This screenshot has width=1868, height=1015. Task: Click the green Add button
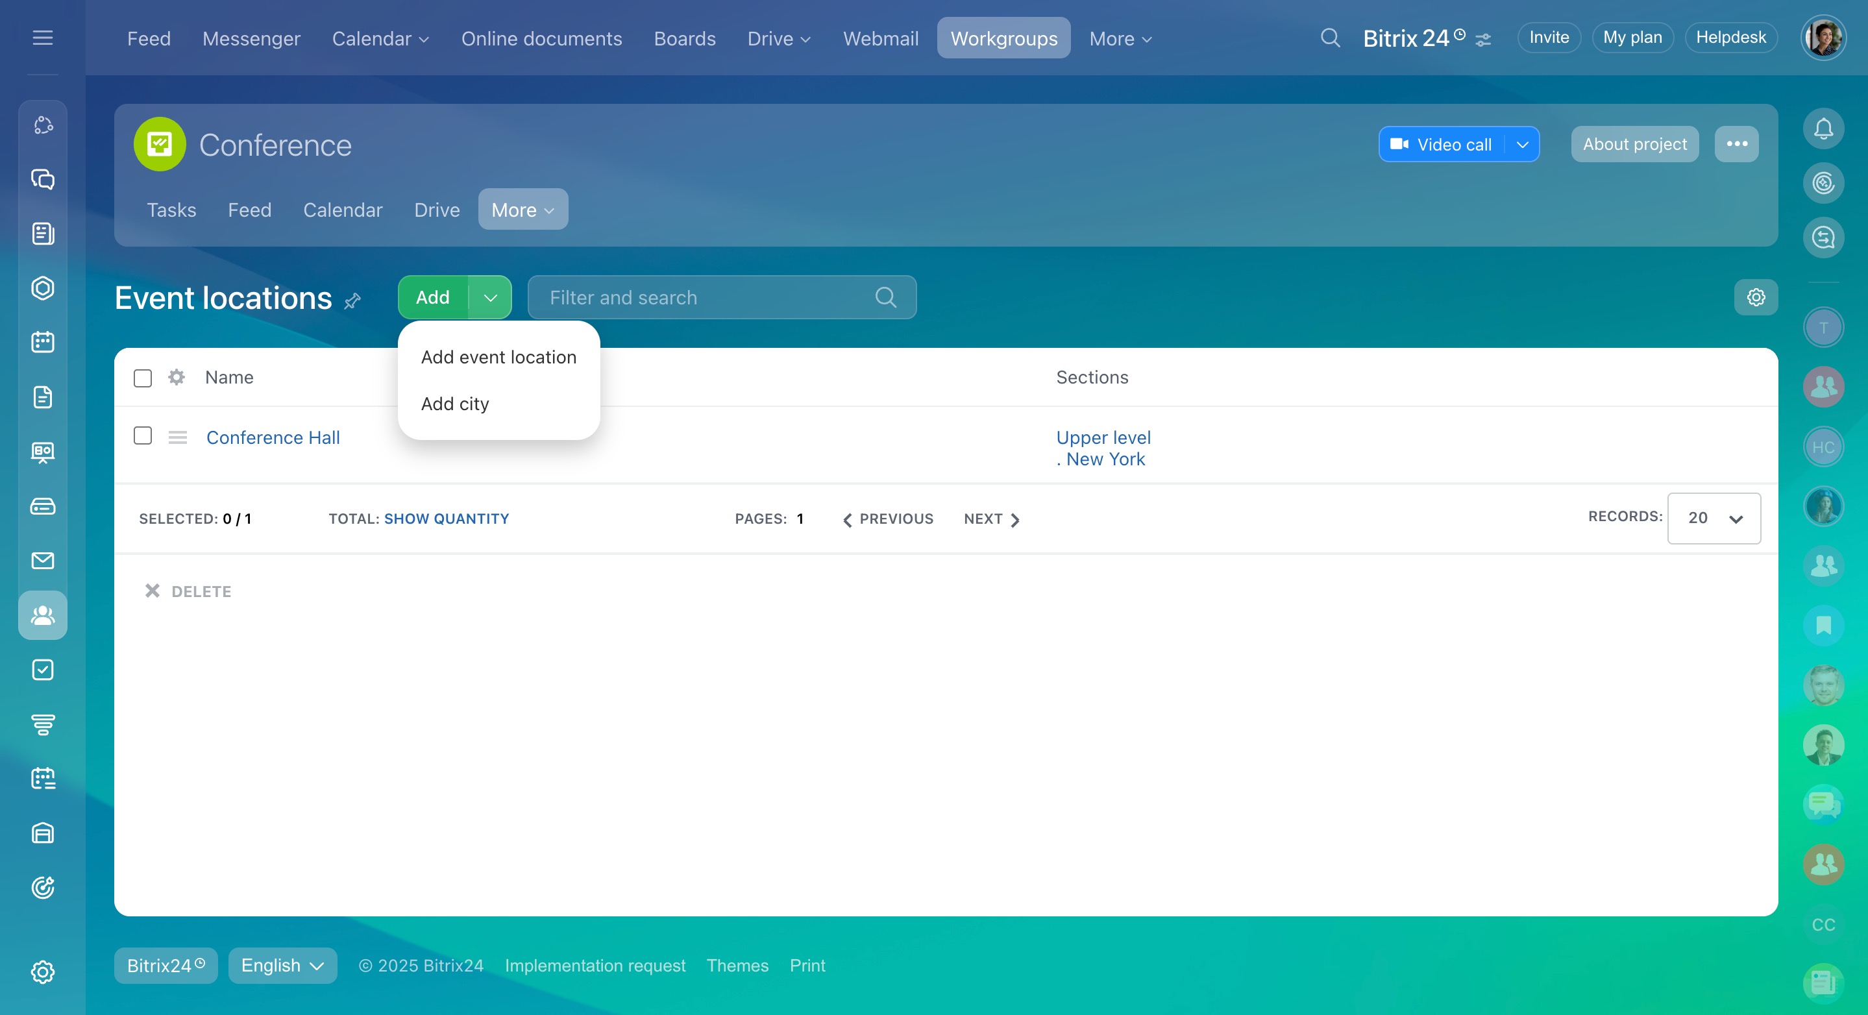pos(433,297)
